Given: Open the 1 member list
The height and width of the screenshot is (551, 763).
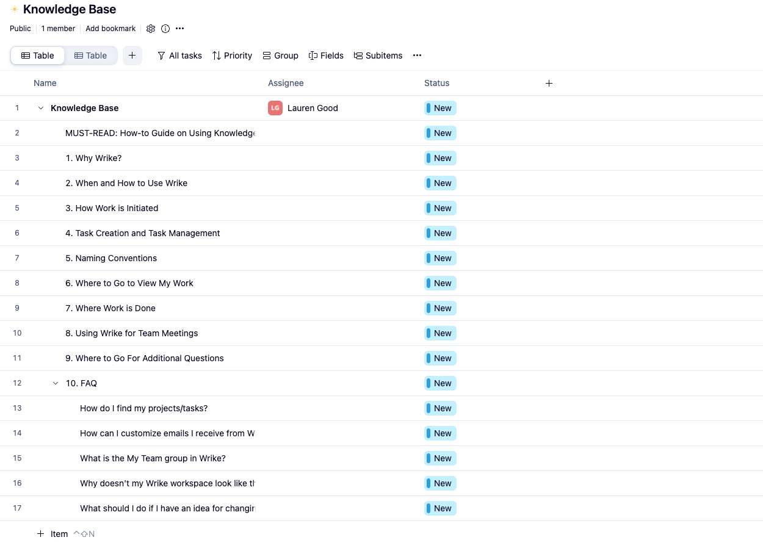Looking at the screenshot, I should pyautogui.click(x=58, y=28).
